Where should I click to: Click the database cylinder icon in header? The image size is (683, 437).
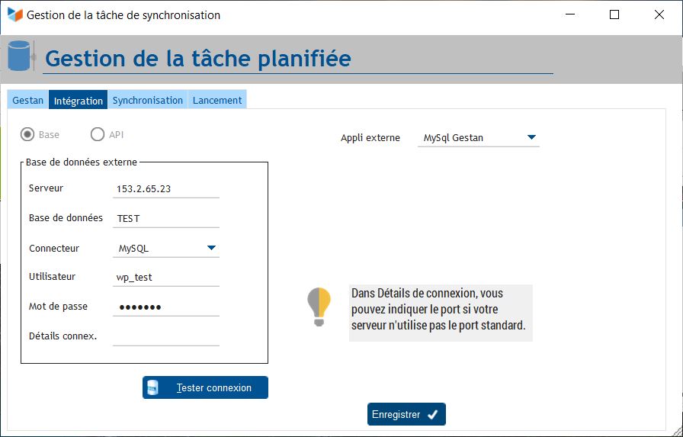[20, 56]
